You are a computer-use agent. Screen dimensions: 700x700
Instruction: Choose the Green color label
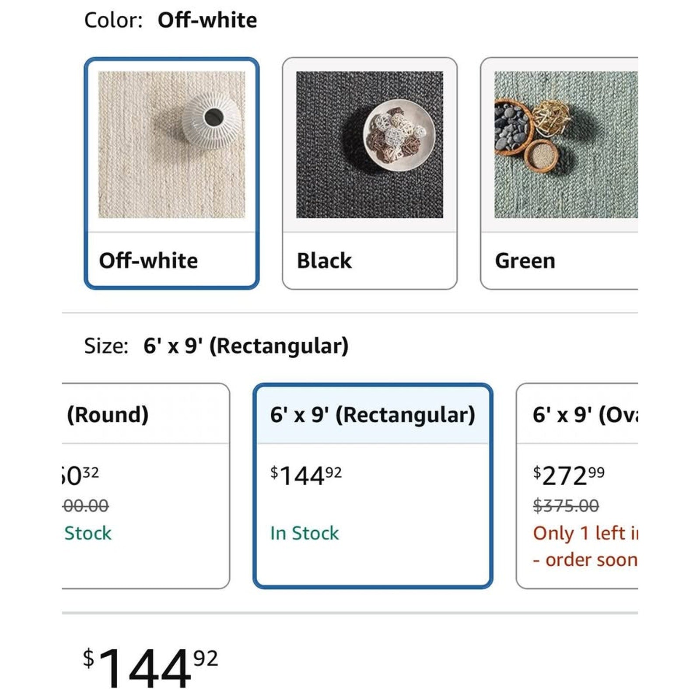tap(525, 261)
